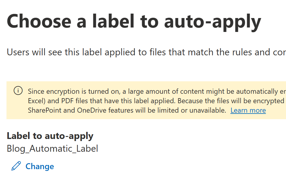Image resolution: width=286 pixels, height=178 pixels.
Task: Click 'Since encryption is turned on' text
Action: point(73,91)
